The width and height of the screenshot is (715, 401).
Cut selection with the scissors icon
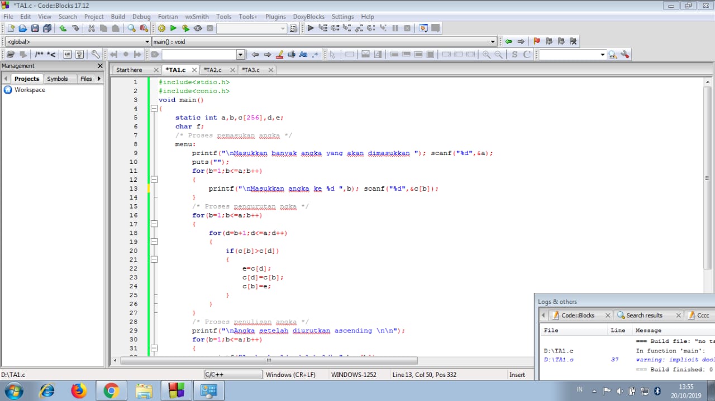[x=92, y=28]
